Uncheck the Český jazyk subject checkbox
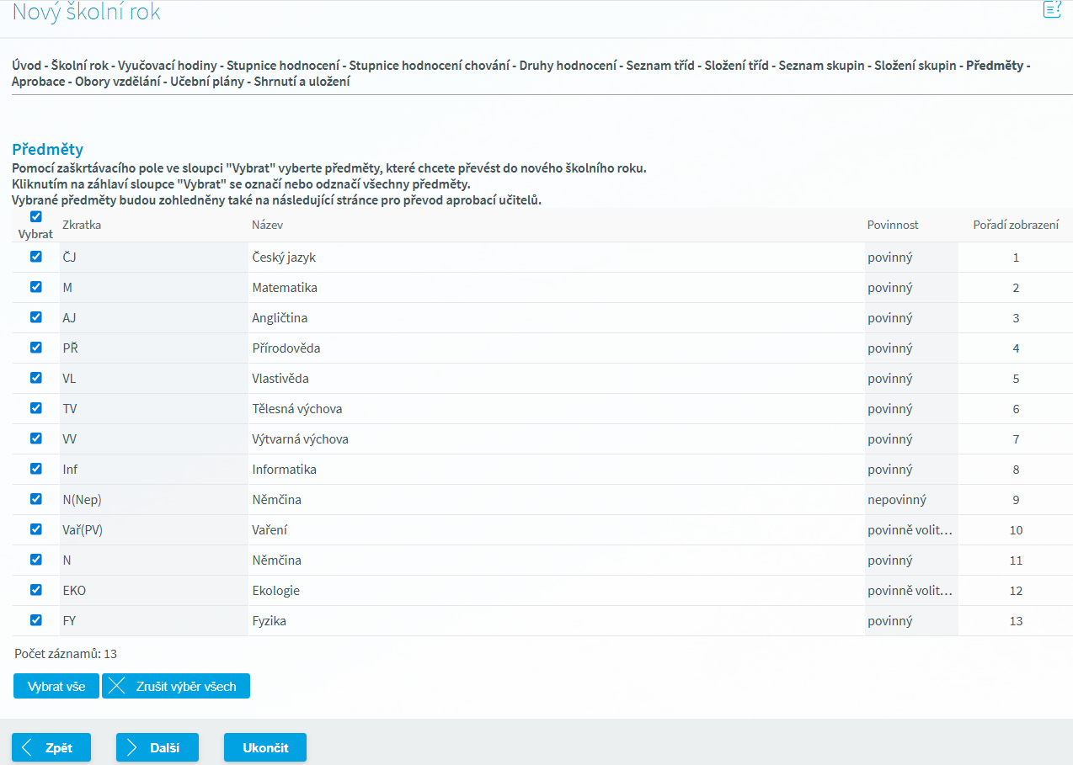1073x765 pixels. click(35, 257)
